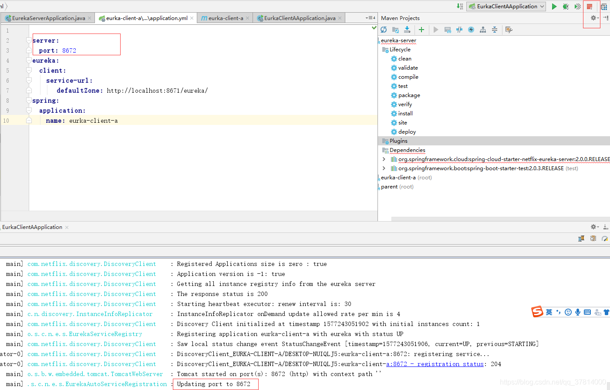Viewport: 610px width, 390px height.
Task: Toggle skip tests mode lightning icon
Action: coord(471,30)
